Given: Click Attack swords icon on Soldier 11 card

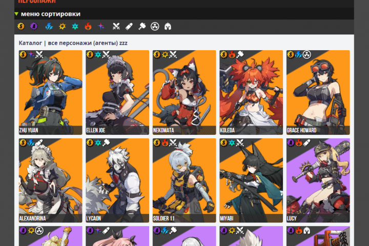Looking at the screenshot, I should 173,142.
